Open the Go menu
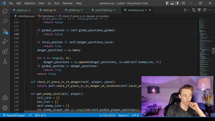The height and width of the screenshot is (121, 215). [49, 3]
